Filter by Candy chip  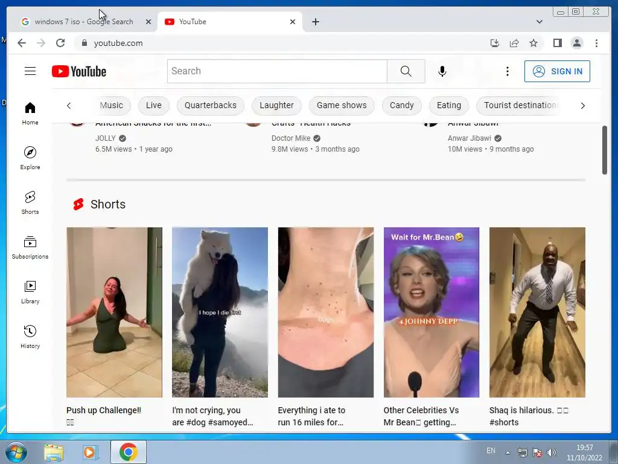point(401,105)
